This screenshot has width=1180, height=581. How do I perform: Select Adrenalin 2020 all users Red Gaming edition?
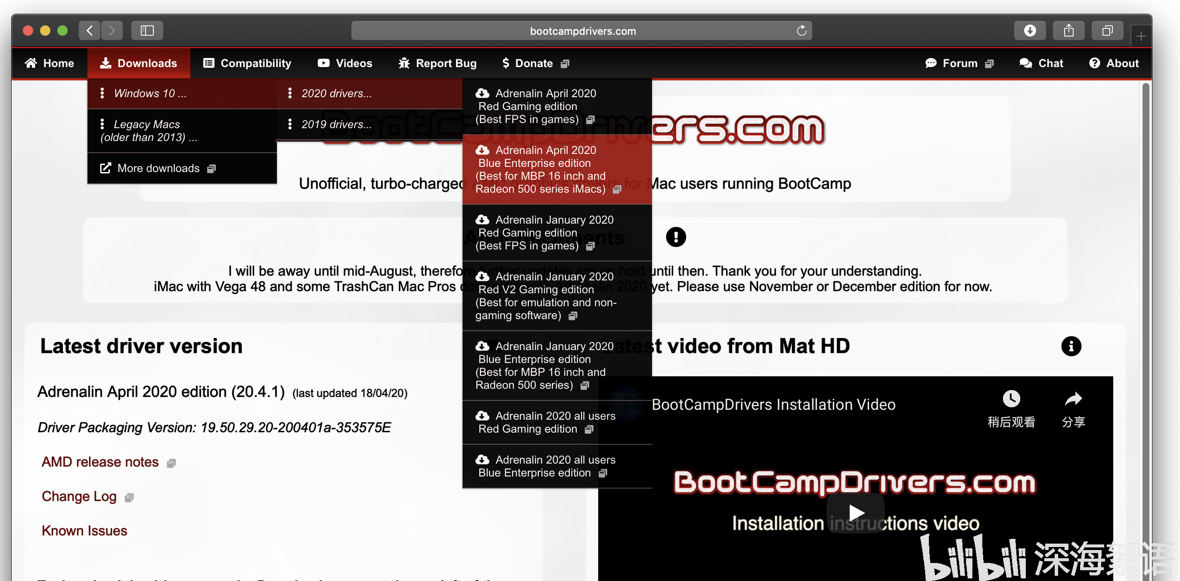pos(557,422)
